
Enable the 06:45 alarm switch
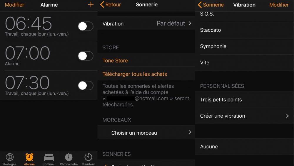click(86, 26)
